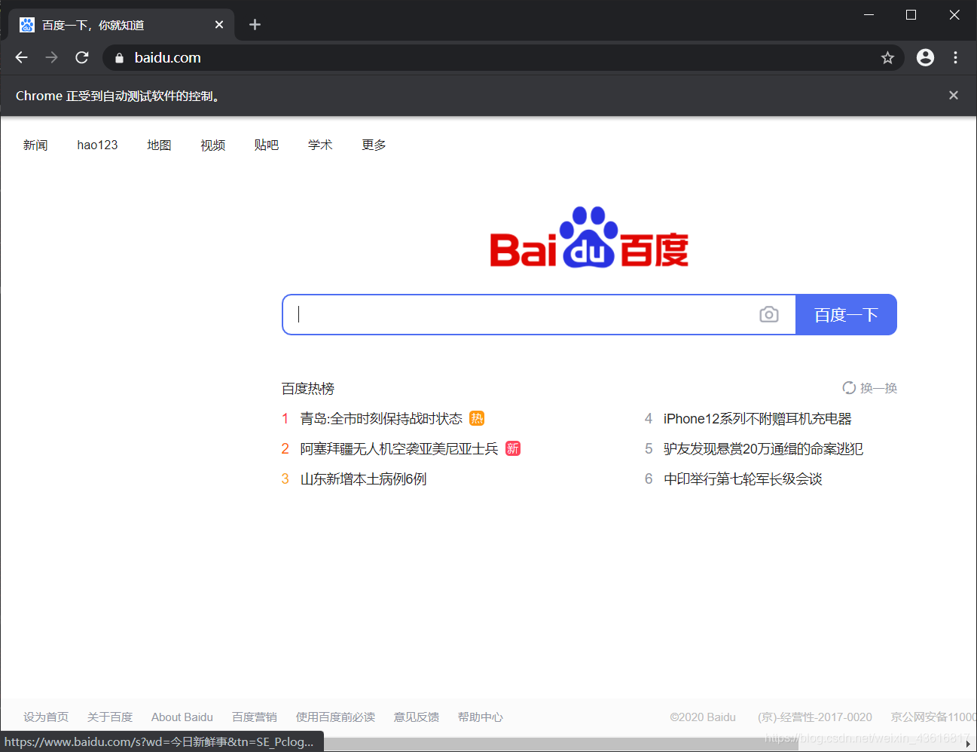
Task: Open the Chrome profile avatar
Action: click(x=925, y=57)
